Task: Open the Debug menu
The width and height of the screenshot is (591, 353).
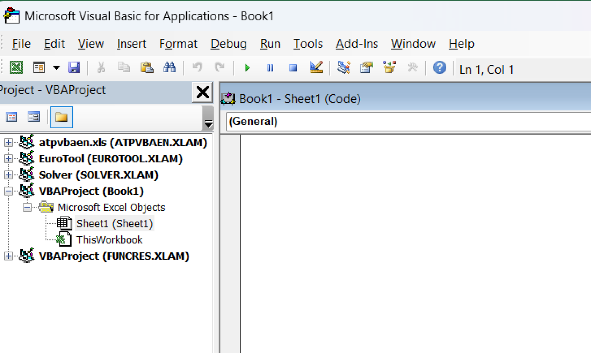Action: click(229, 44)
